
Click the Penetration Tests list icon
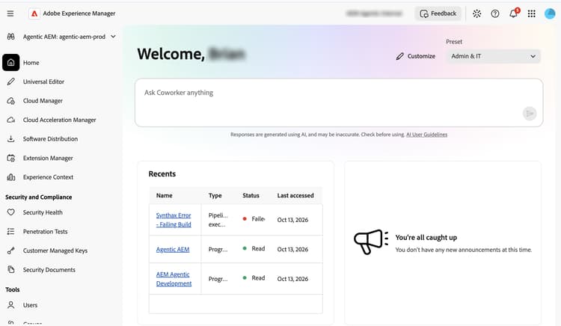11,232
